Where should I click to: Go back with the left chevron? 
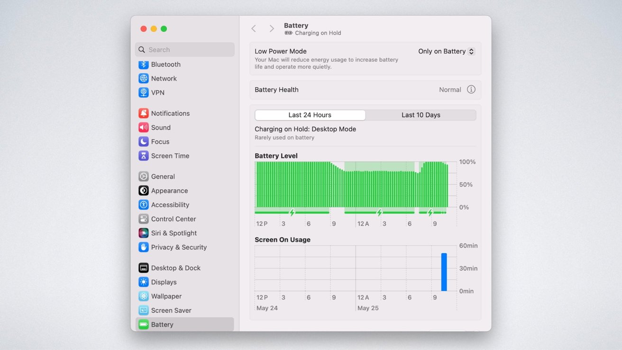tap(254, 29)
